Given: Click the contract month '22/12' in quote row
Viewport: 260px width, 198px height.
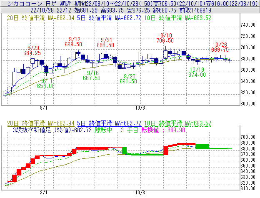Looking at the screenshot, I should click(x=64, y=10).
